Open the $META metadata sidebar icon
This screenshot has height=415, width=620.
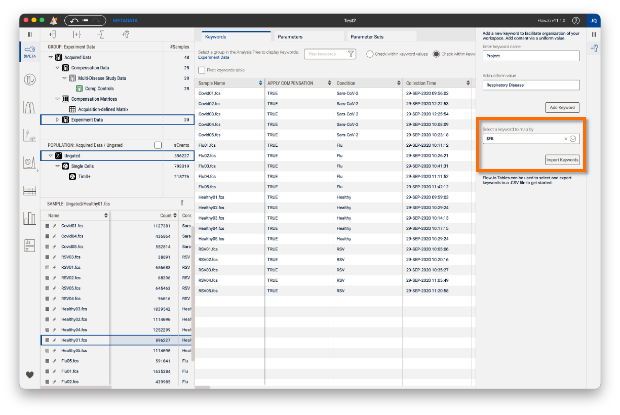tap(29, 51)
